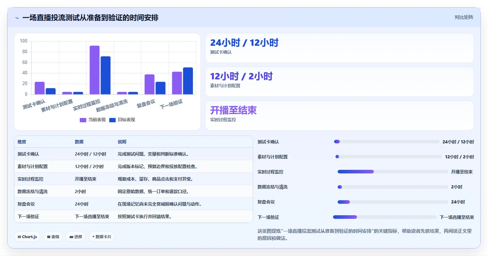Click the 维度 table column header
The image size is (488, 256).
22,142
